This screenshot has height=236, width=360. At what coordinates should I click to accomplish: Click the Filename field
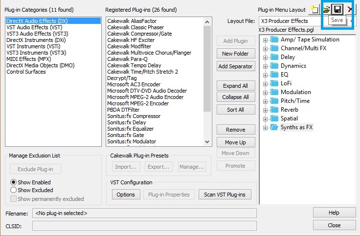(x=144, y=213)
